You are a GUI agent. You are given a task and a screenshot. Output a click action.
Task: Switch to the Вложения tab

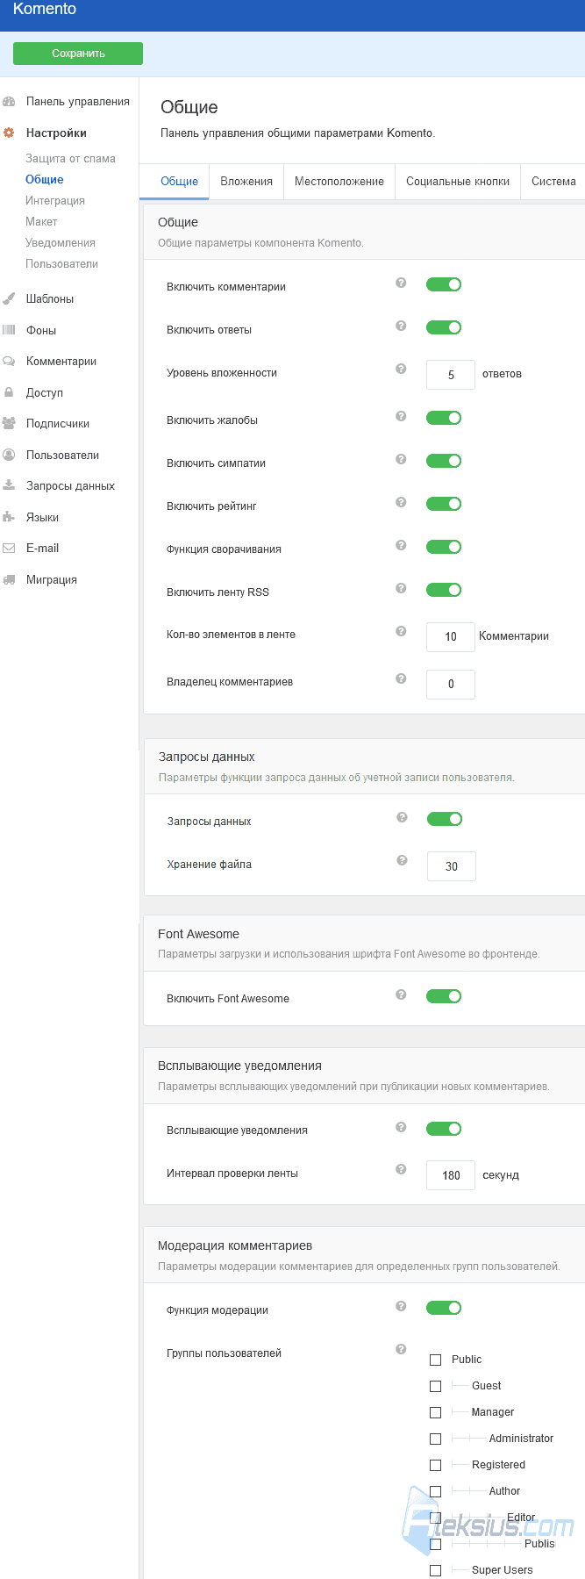click(x=246, y=182)
